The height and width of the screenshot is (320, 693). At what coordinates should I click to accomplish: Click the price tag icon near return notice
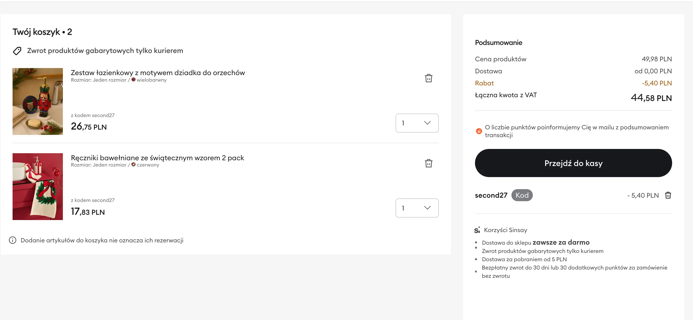[x=17, y=51]
